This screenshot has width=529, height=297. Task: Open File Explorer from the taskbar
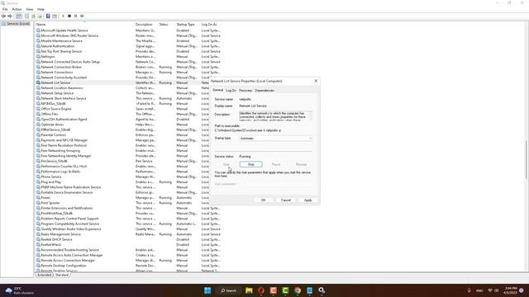tap(249, 290)
